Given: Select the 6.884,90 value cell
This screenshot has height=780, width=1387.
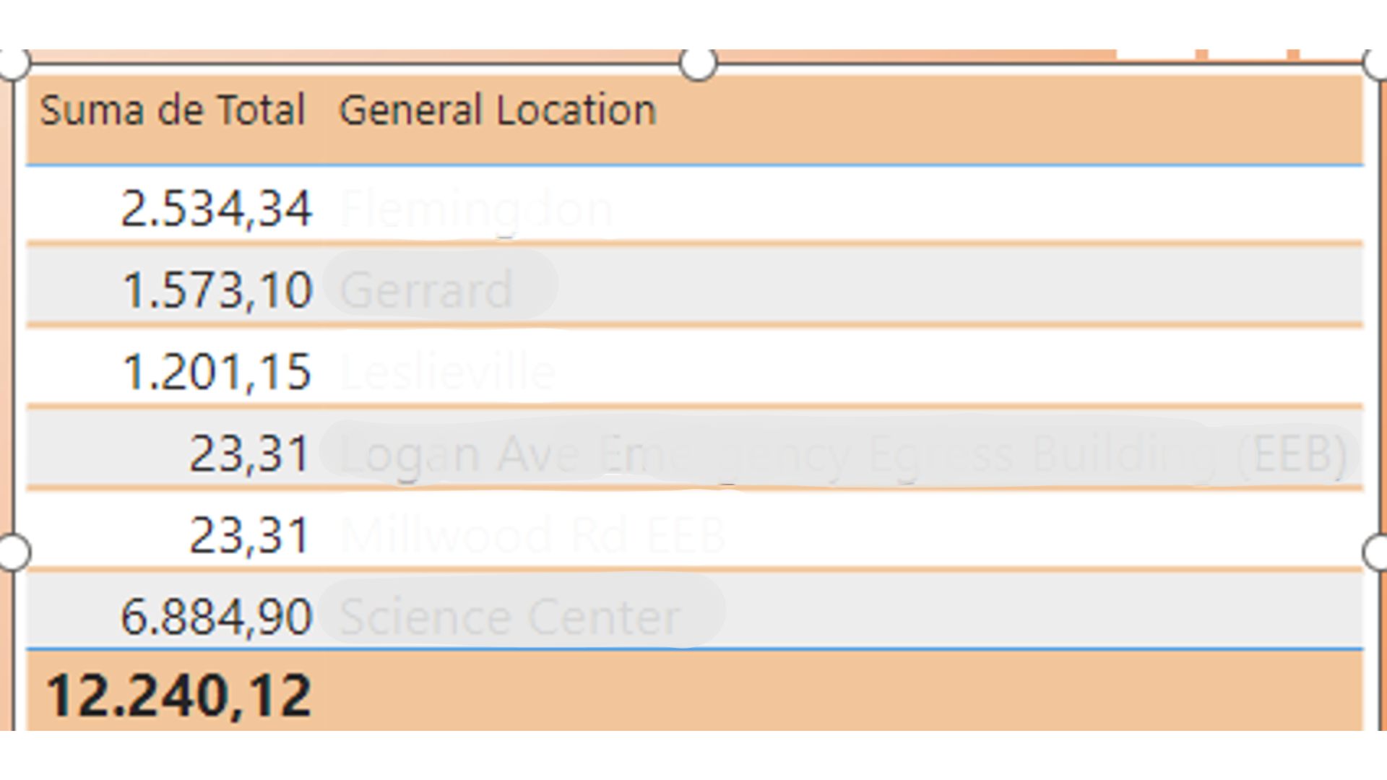Looking at the screenshot, I should point(216,617).
